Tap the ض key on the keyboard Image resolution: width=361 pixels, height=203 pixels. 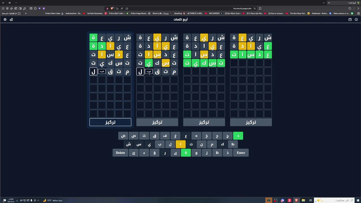123,136
